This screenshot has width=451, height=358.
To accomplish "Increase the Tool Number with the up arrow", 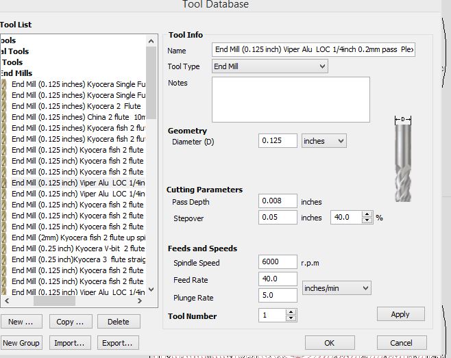I will click(291, 312).
